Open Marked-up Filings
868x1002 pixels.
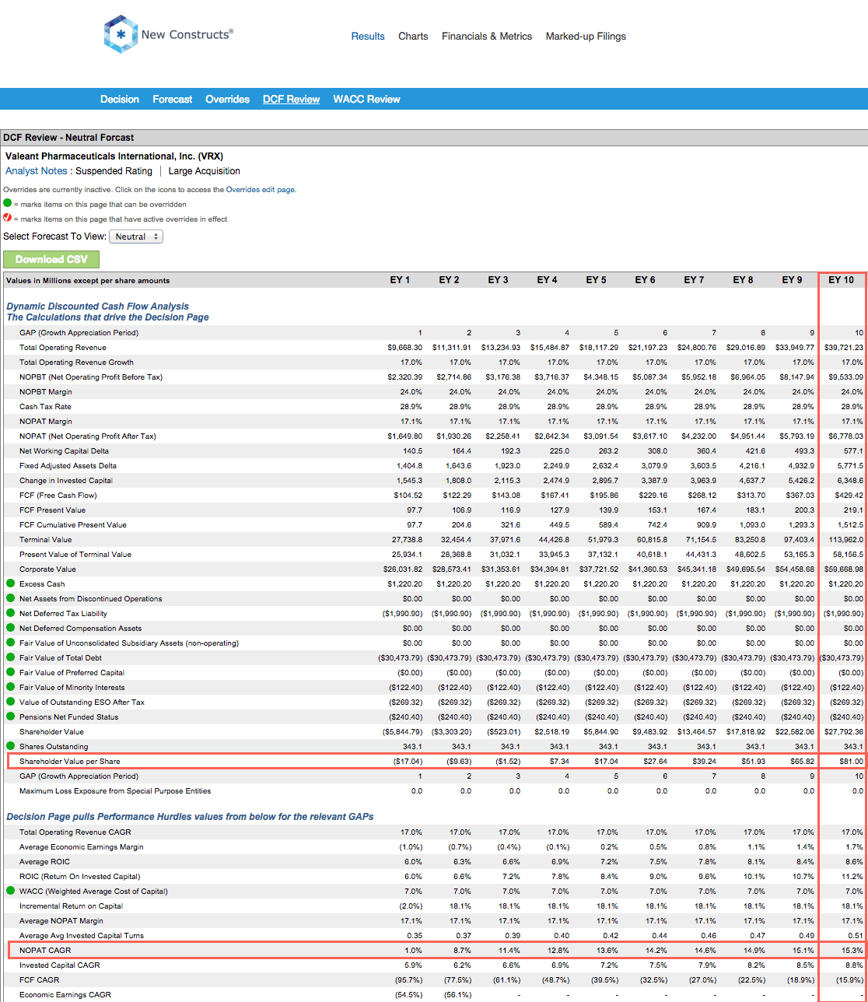pos(586,36)
